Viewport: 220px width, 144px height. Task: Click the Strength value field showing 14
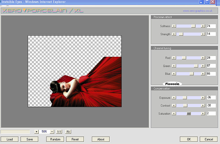coord(211,34)
